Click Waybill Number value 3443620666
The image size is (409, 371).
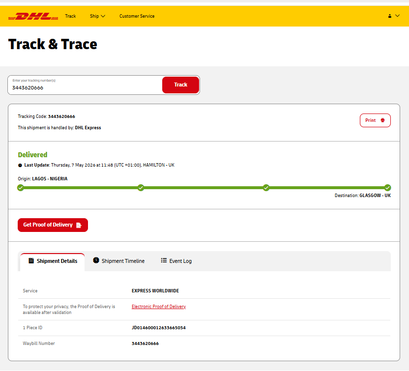[x=145, y=343]
